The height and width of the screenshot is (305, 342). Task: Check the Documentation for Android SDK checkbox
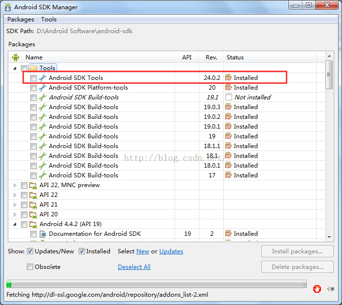33,234
